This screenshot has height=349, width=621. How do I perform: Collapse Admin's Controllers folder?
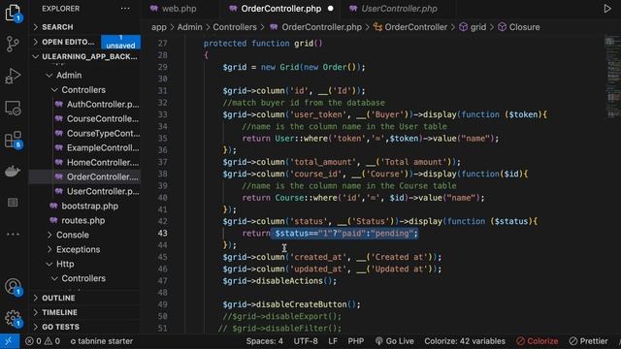[84, 90]
